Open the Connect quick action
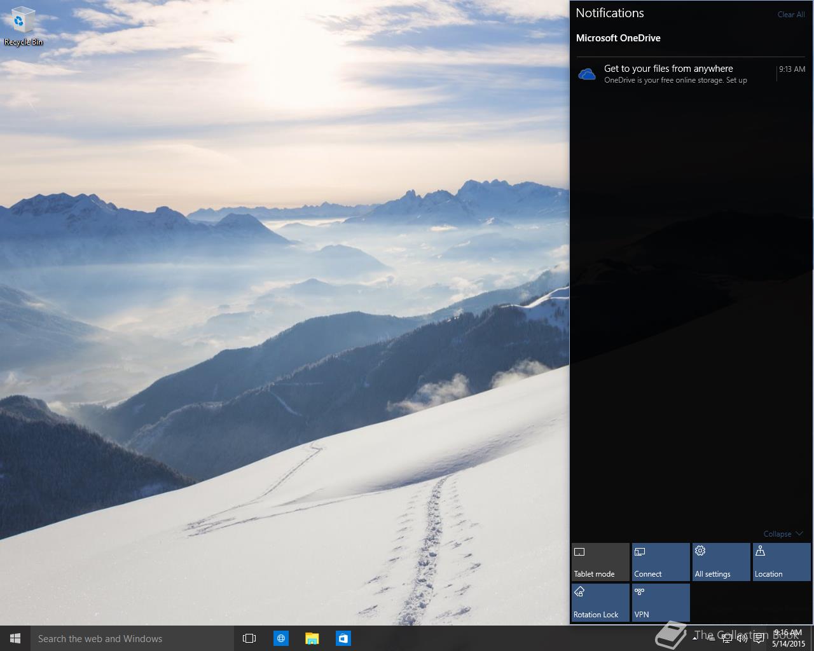The width and height of the screenshot is (814, 651). coord(661,562)
